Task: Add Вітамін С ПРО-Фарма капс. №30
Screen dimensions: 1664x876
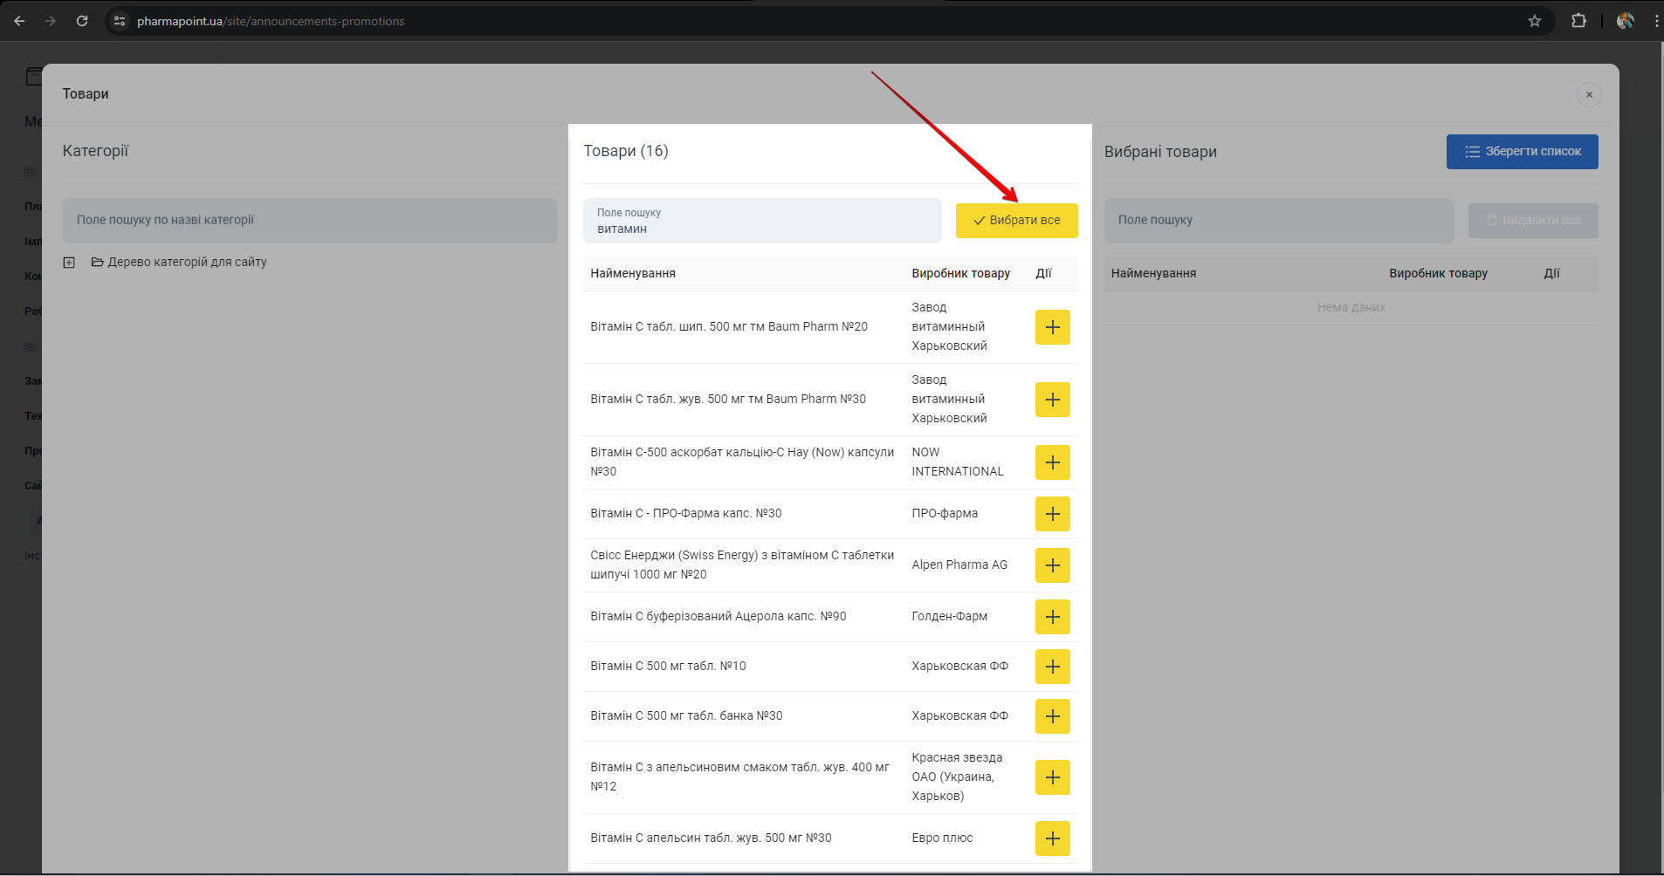Action: (1052, 514)
